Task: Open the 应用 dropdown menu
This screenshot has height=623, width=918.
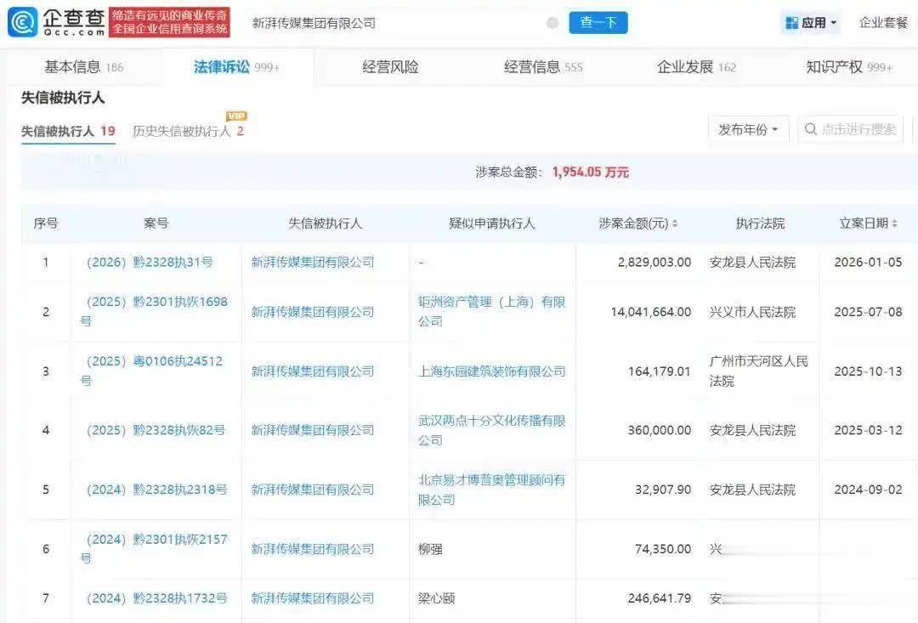Action: coord(812,23)
